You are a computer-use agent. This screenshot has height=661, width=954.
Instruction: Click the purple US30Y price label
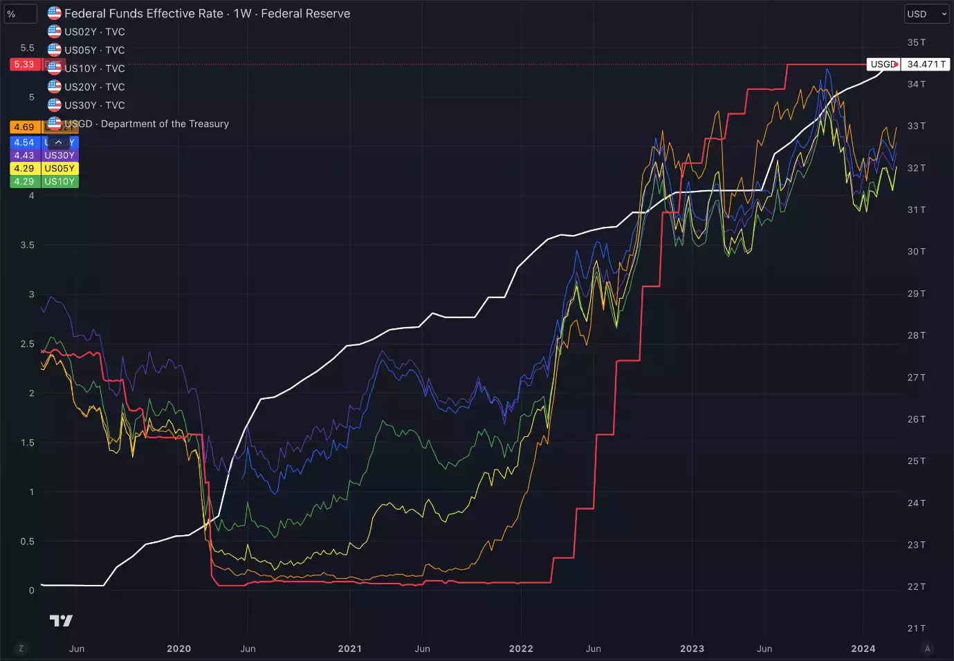click(x=59, y=156)
